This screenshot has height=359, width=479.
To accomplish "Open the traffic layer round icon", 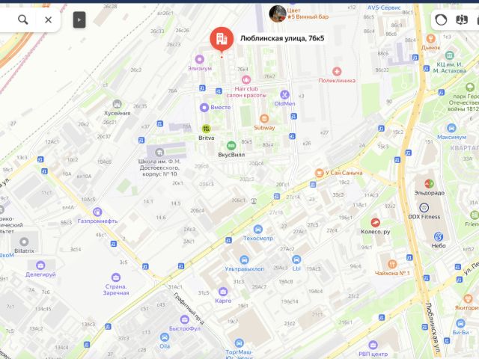I will coord(441,20).
